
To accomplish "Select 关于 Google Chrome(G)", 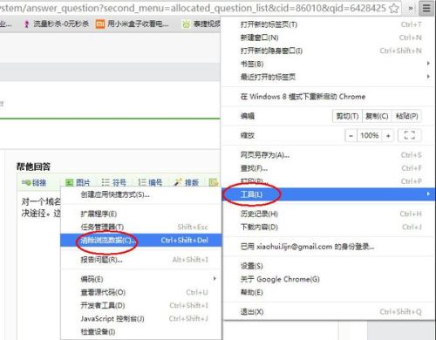I will coord(329,279).
